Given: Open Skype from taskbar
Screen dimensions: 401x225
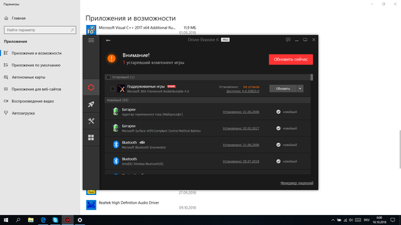Looking at the screenshot, I should pos(55,220).
